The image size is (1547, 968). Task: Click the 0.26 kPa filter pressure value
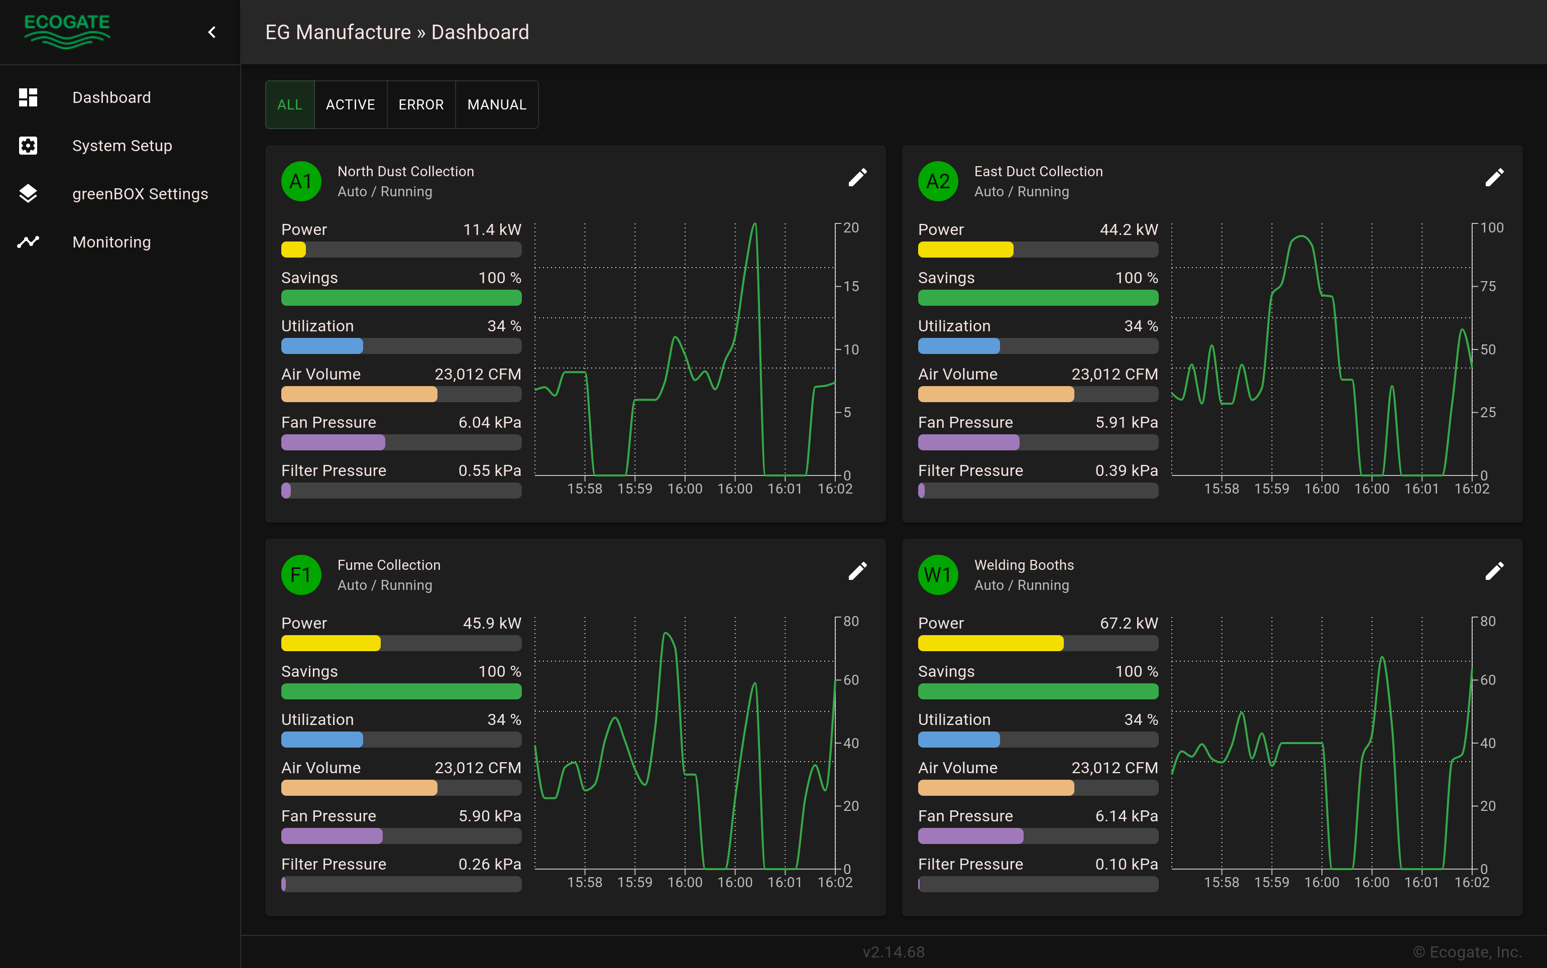tap(490, 864)
